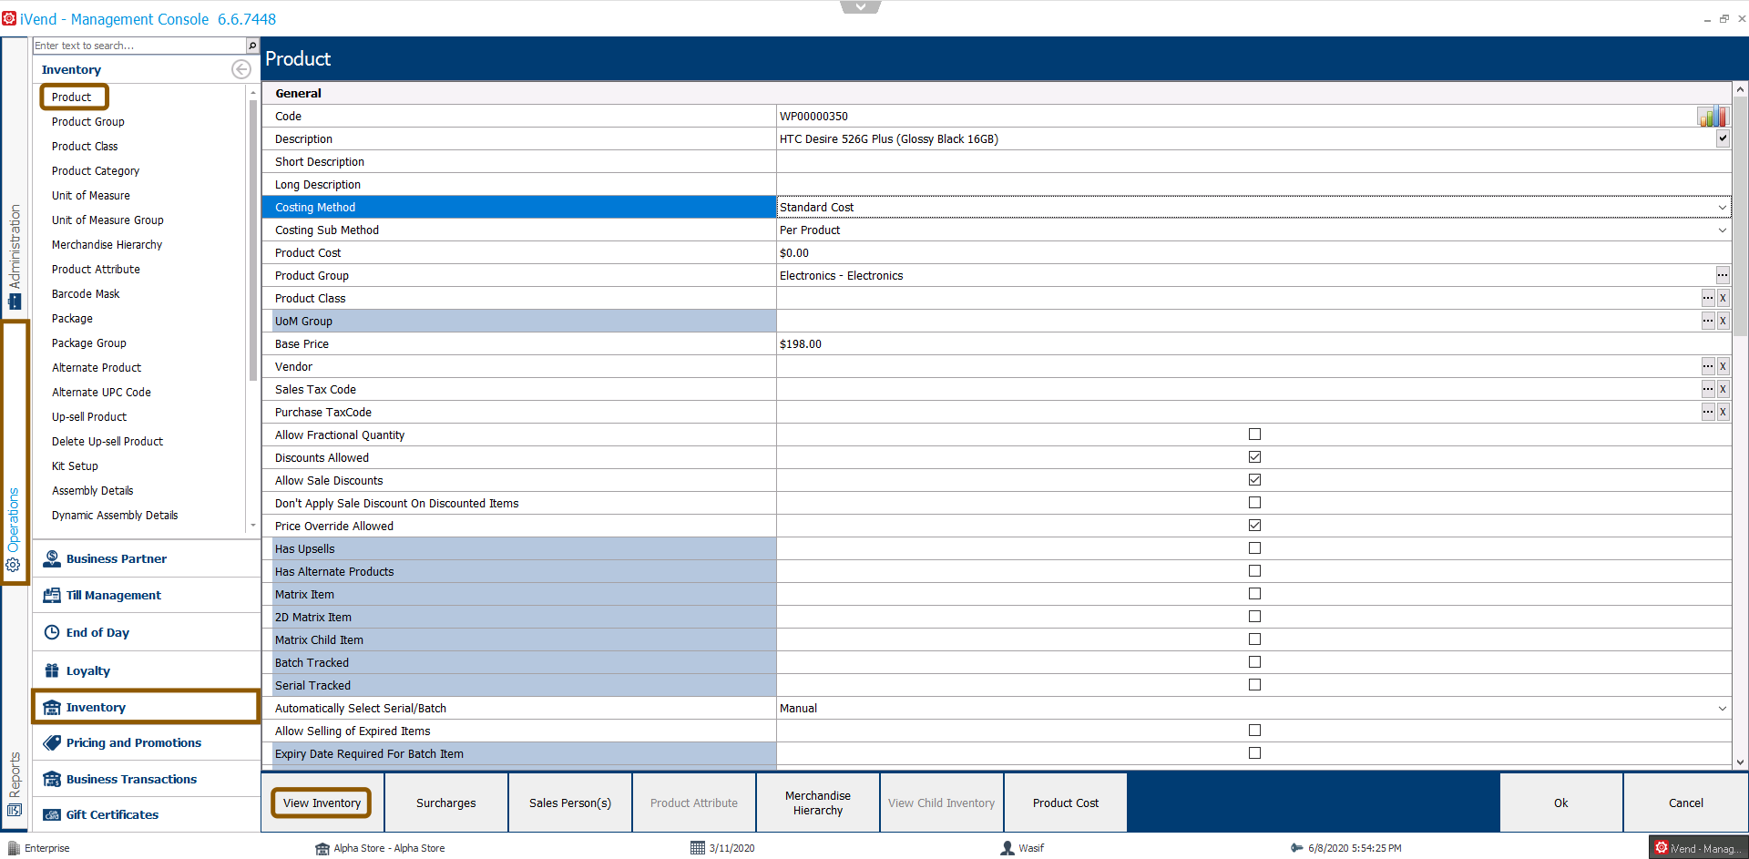Clear the UoM Group with X button

tap(1723, 321)
